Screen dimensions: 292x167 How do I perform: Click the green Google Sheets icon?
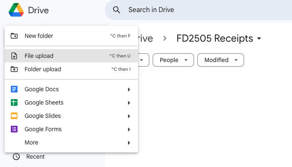click(14, 102)
